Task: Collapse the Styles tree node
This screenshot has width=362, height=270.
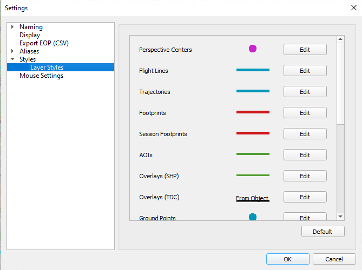Action: coord(12,59)
